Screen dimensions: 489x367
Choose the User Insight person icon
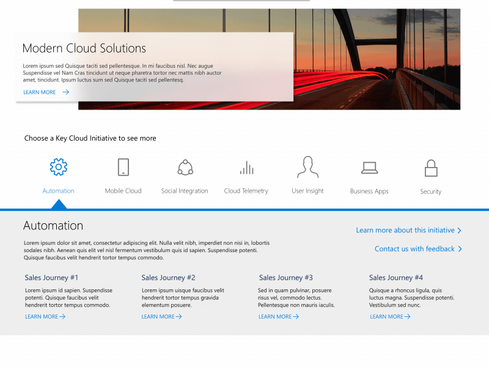(x=307, y=167)
